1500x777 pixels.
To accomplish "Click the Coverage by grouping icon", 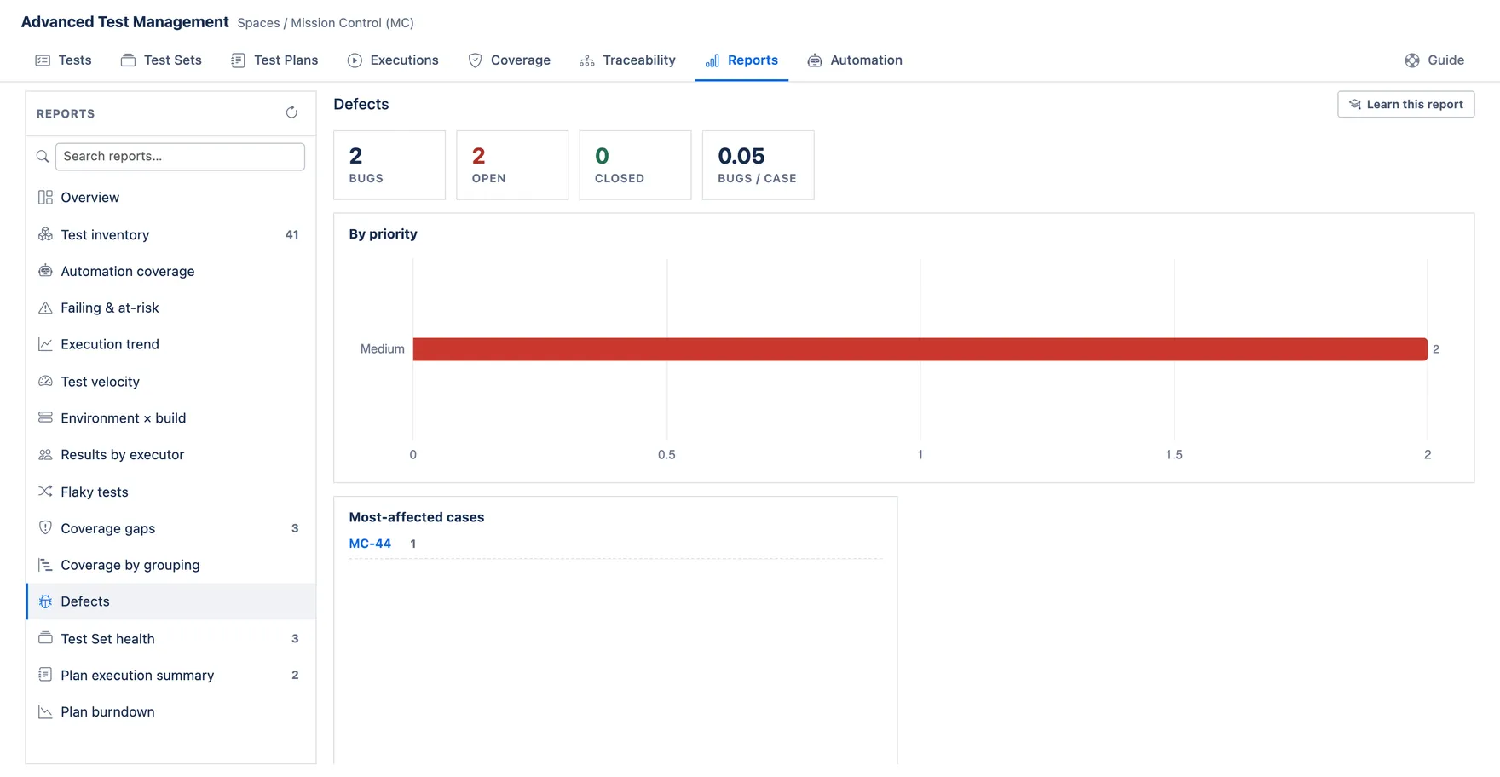I will (x=45, y=565).
